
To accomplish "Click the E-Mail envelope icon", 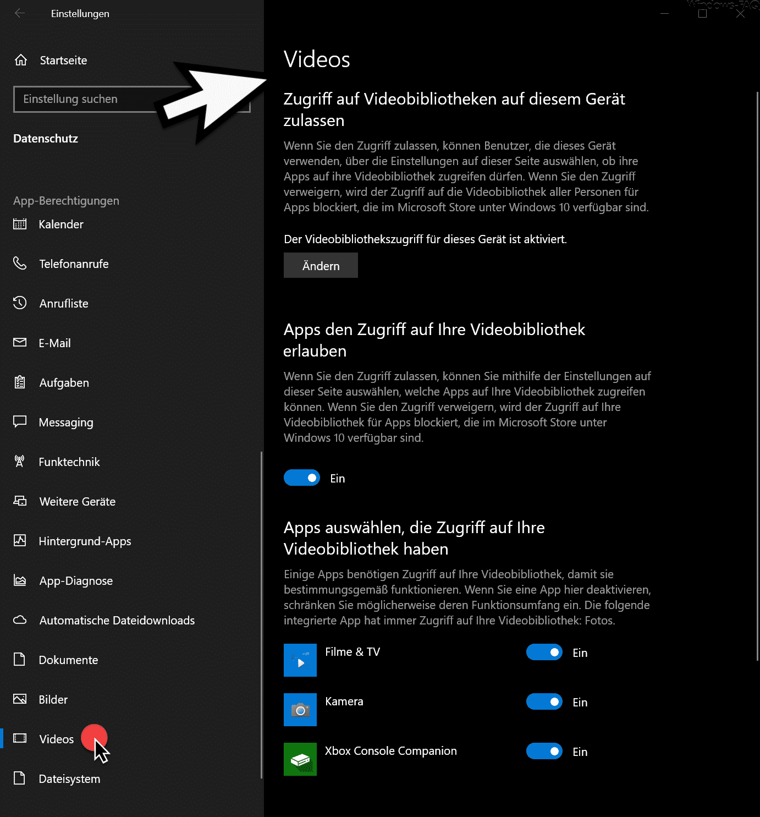I will [20, 343].
